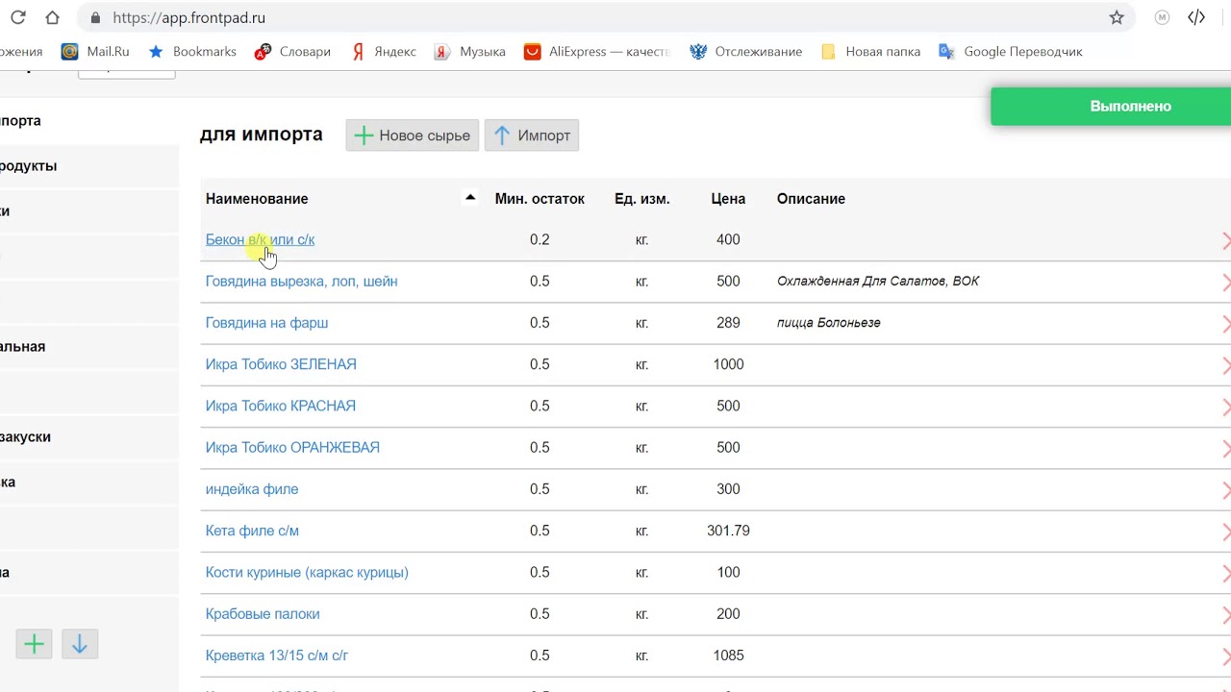
Task: Select price 1085 in Креветка row
Action: (728, 655)
